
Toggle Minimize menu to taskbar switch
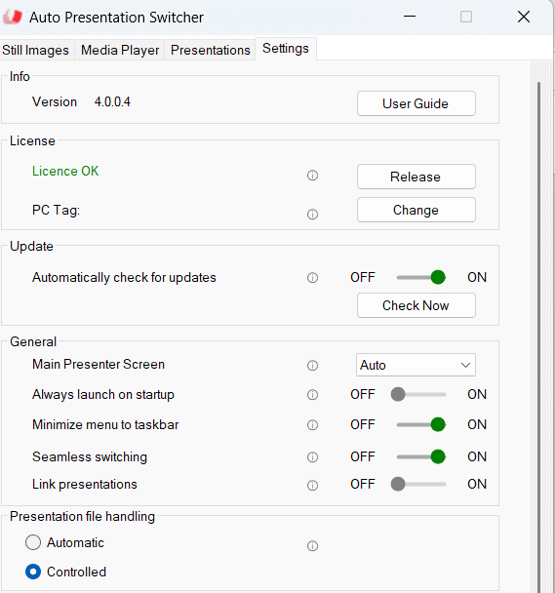pos(420,424)
